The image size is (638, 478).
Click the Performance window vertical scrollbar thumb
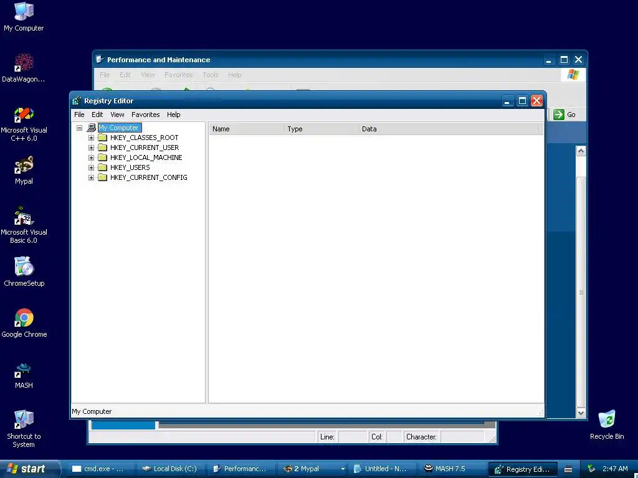(x=581, y=293)
